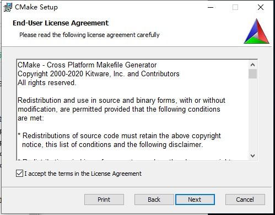Click the license text scrollbar down arrow
Image resolution: width=275 pixels, height=215 pixels.
252,156
